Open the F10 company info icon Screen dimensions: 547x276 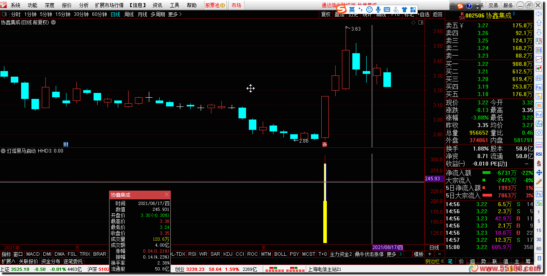click(539, 87)
